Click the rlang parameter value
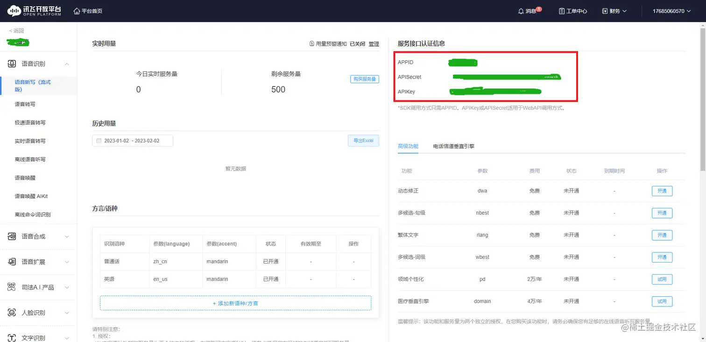The width and height of the screenshot is (706, 342). pos(482,235)
